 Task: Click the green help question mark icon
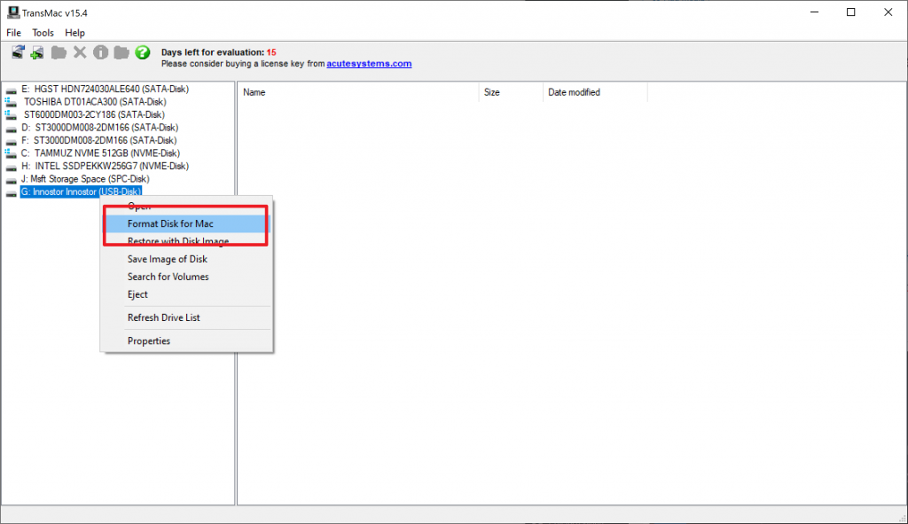(142, 52)
